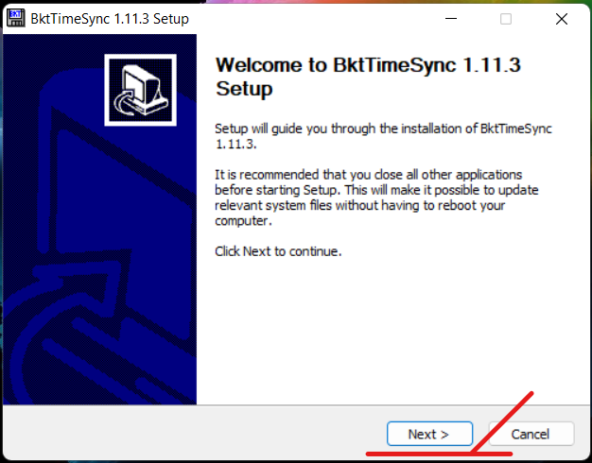Close the setup window with X

click(x=562, y=19)
